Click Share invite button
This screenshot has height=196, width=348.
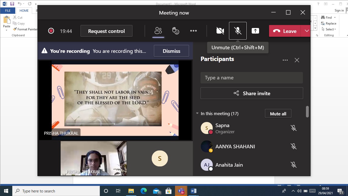point(252,93)
